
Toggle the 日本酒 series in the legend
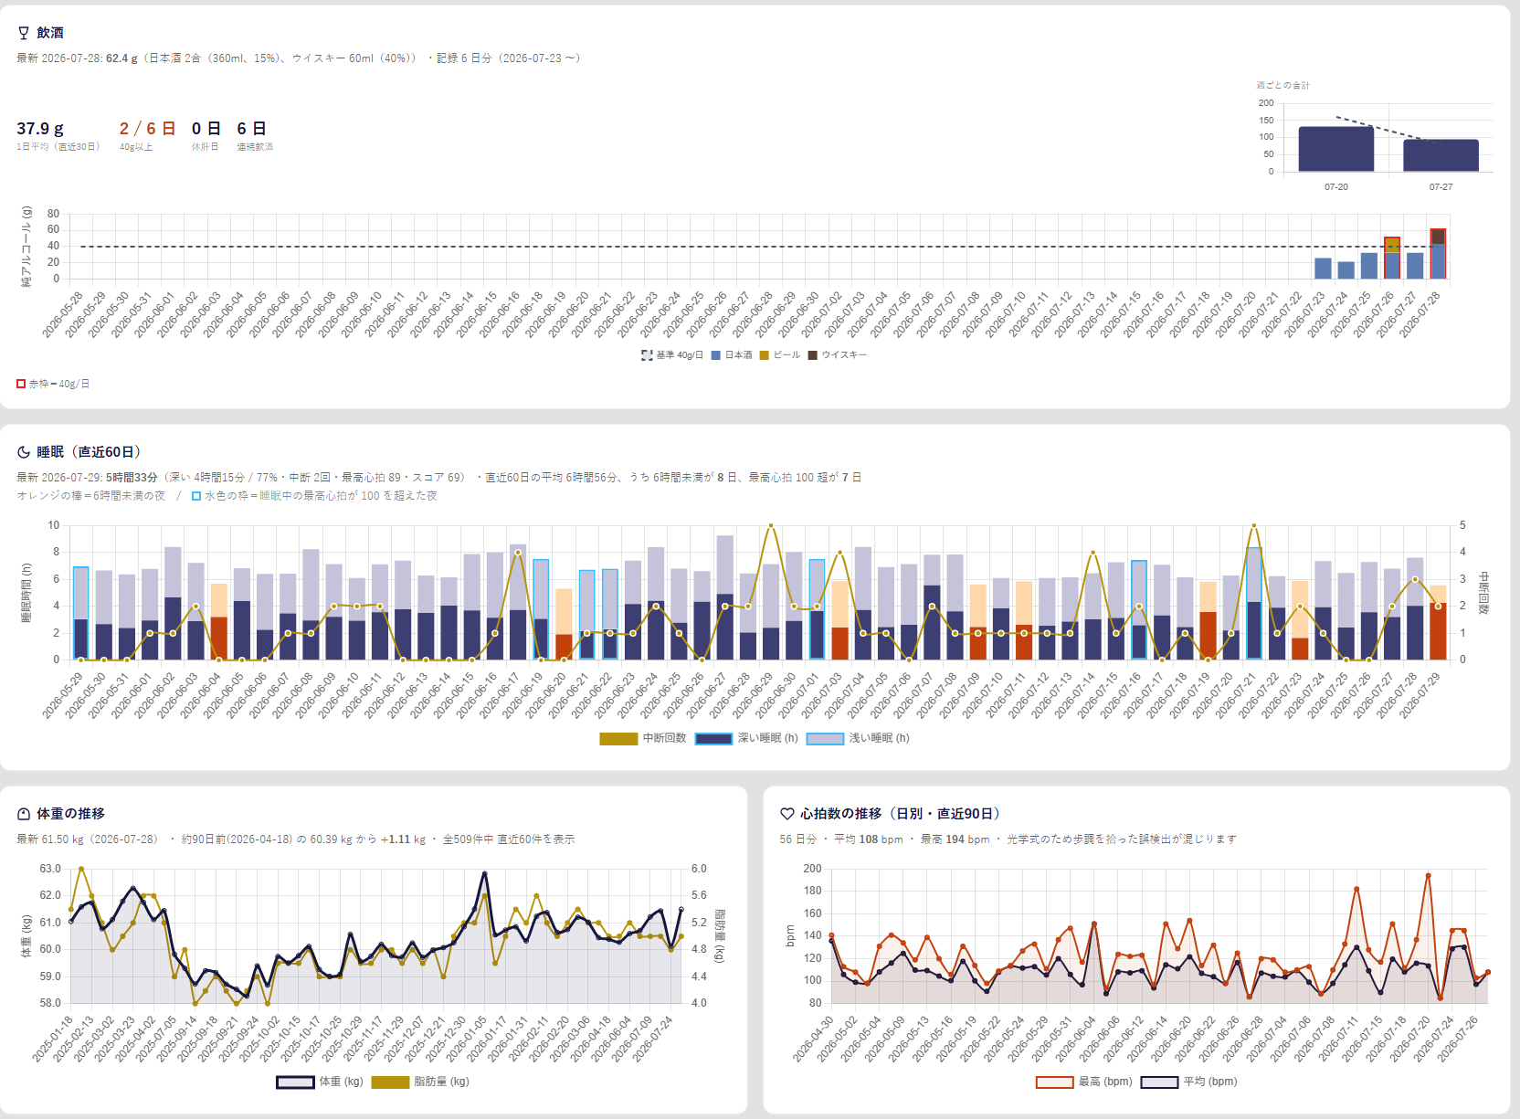pos(732,355)
